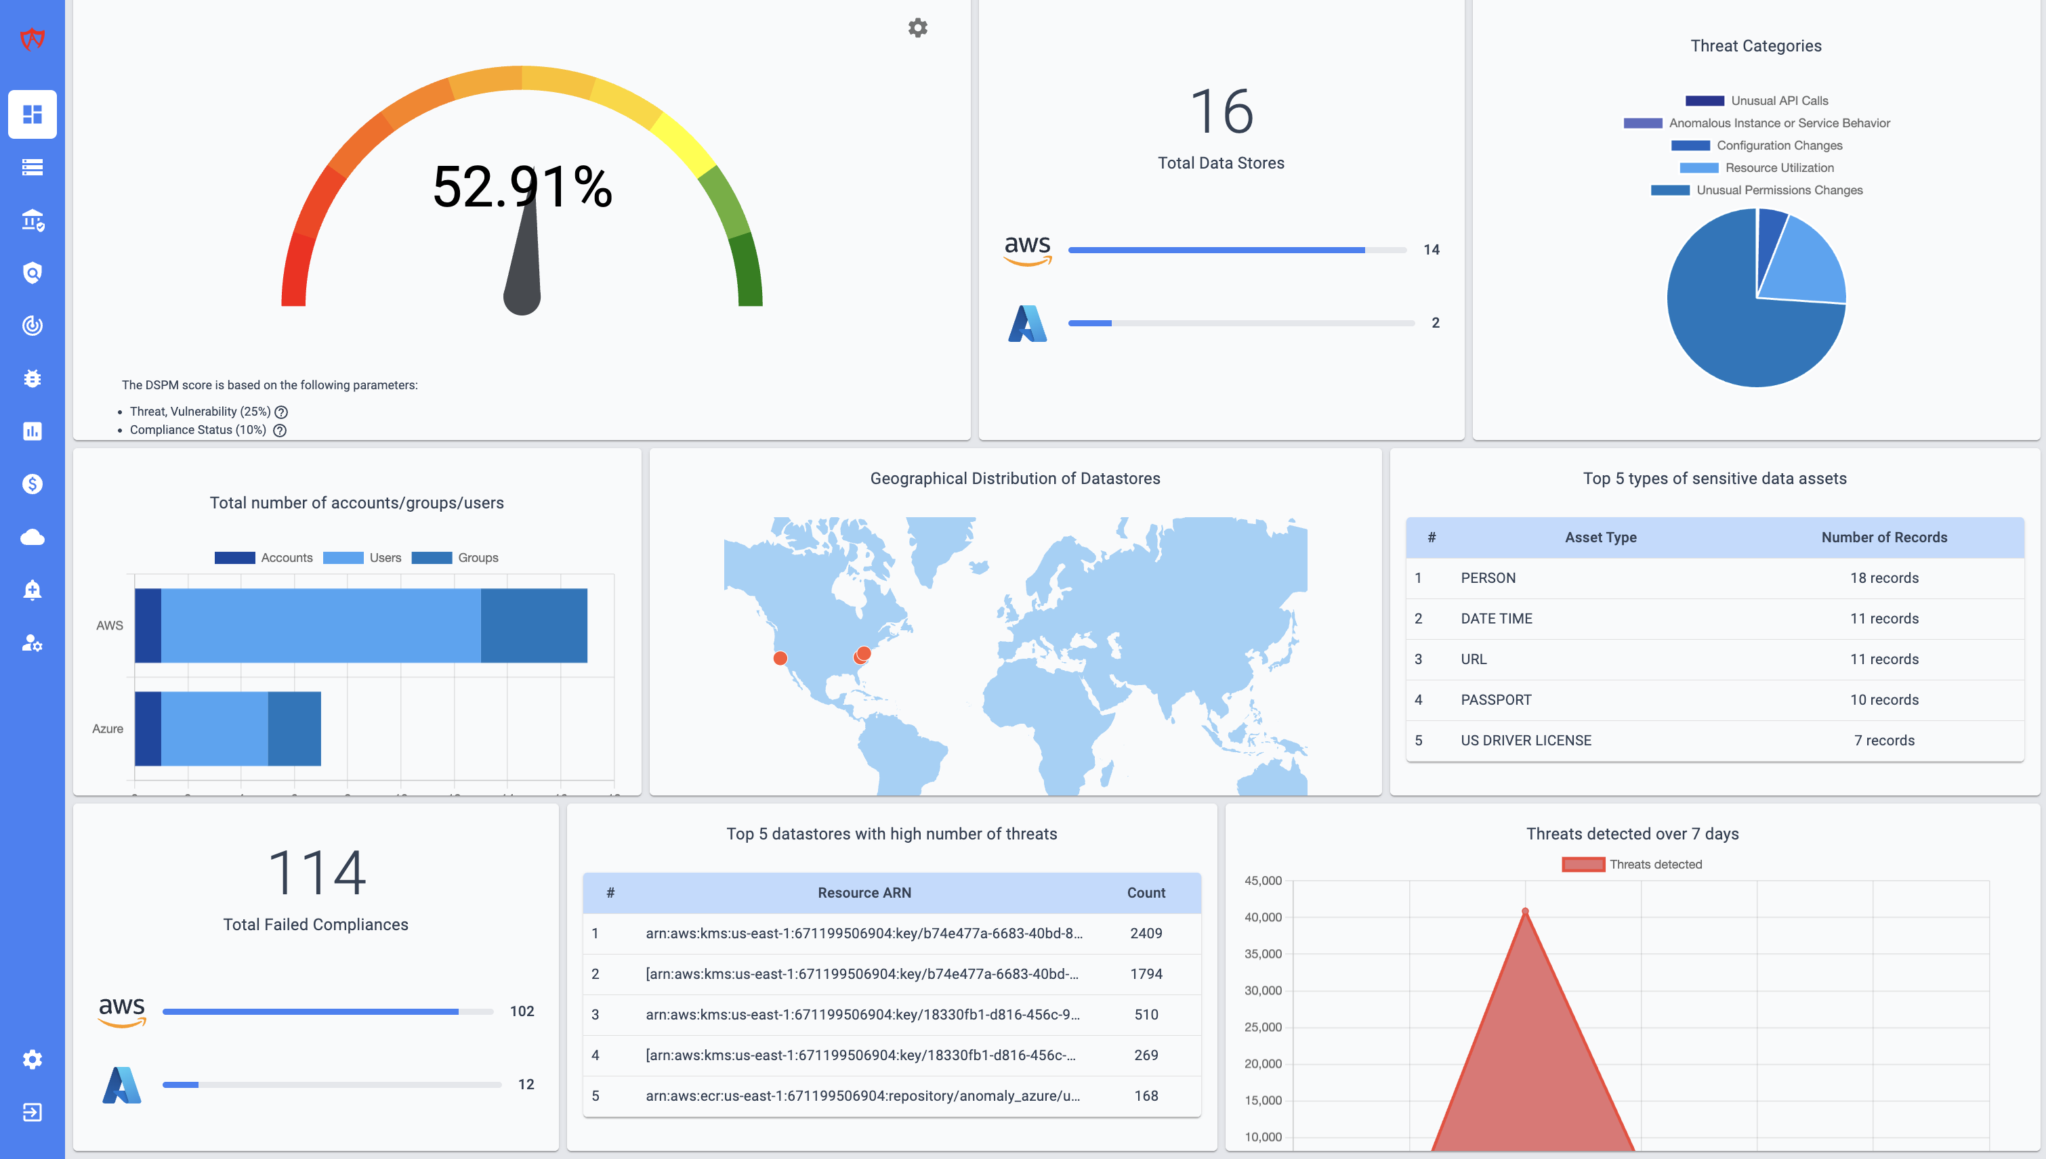The height and width of the screenshot is (1159, 2046).
Task: Open the dashboard grid icon in sidebar
Action: tap(32, 114)
